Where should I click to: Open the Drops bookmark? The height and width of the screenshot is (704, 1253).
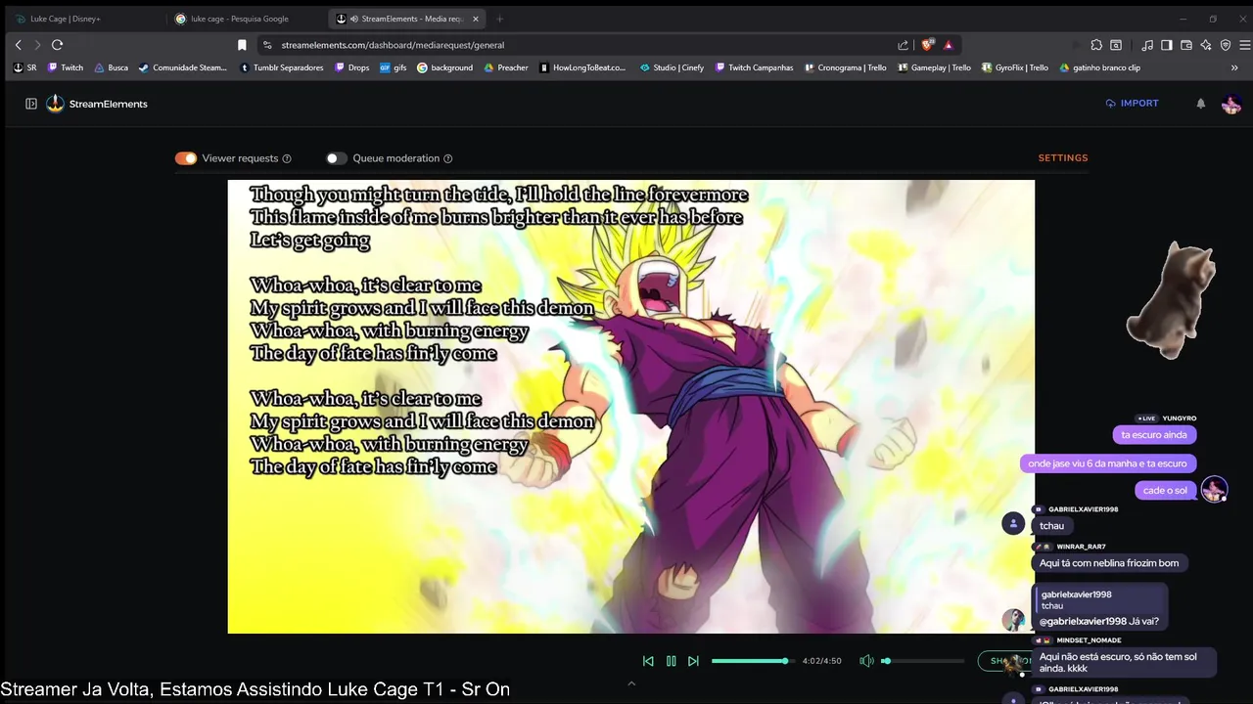(351, 67)
